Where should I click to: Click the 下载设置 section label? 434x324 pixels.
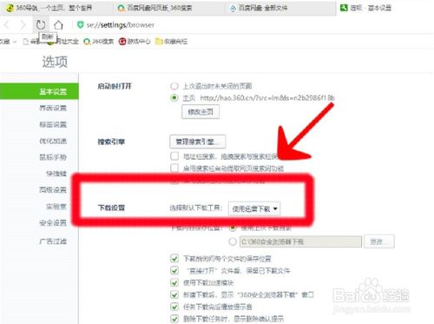point(111,208)
